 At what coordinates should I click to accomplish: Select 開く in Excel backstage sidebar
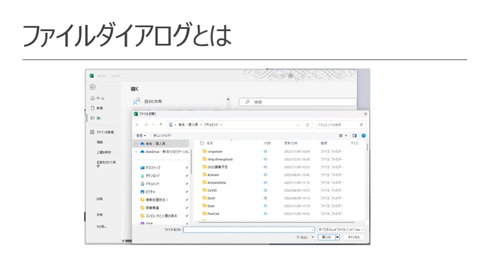(x=96, y=118)
